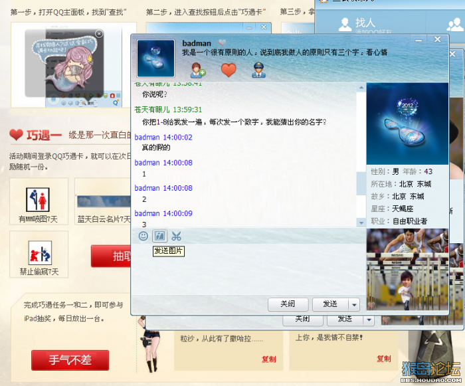Click the orange heart icon in chat header
This screenshot has width=465, height=386.
229,70
